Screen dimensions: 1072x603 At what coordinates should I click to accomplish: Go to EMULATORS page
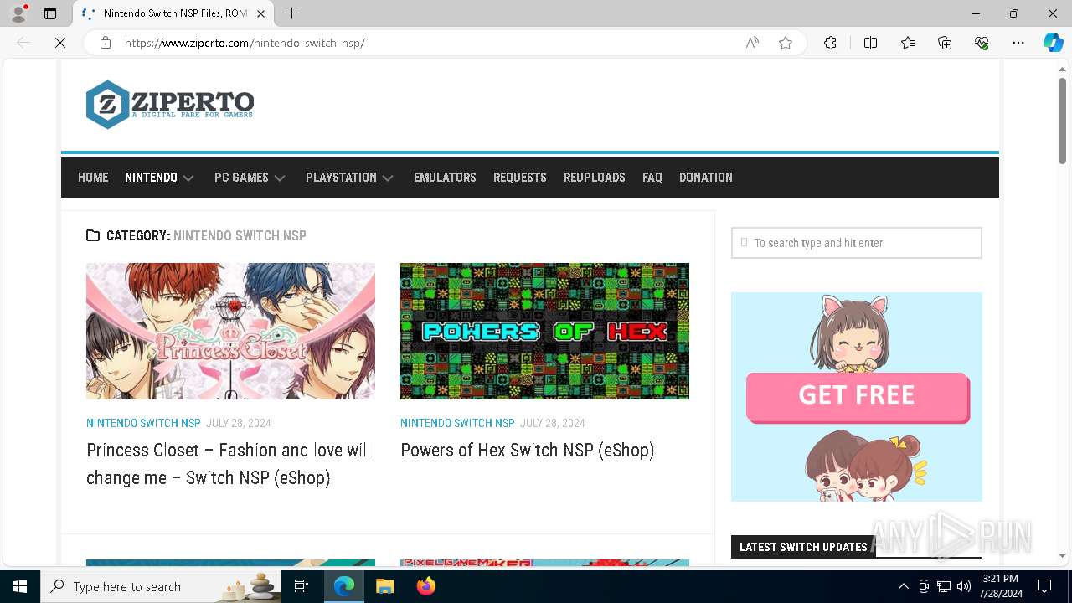445,178
